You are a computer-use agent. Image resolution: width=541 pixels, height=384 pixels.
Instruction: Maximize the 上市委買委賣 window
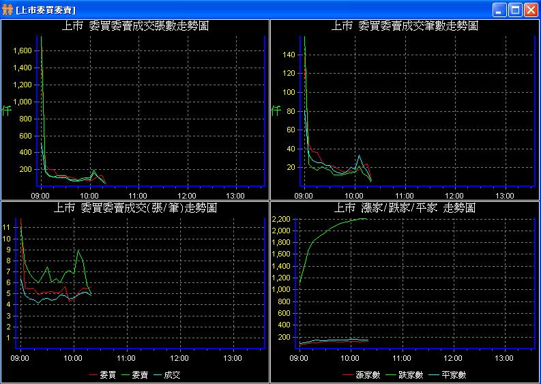click(515, 10)
